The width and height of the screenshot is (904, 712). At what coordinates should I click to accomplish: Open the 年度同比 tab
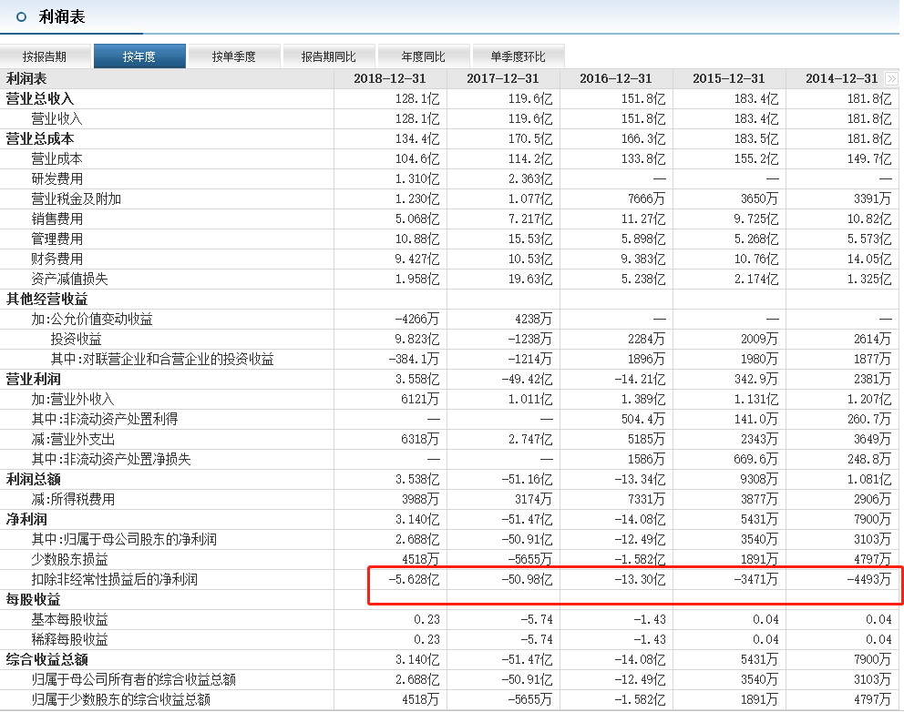coord(424,56)
